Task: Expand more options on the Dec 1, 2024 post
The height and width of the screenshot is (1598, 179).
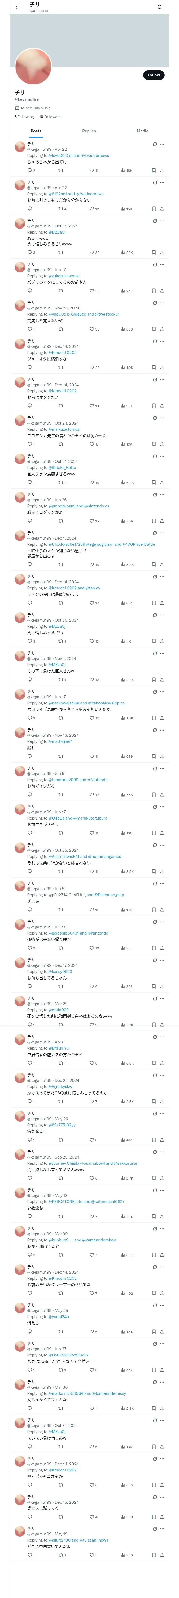Action: coord(162,533)
